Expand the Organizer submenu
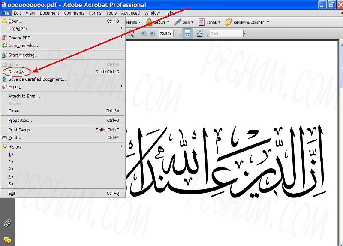Screen dimensions: 343x246 point(63,29)
